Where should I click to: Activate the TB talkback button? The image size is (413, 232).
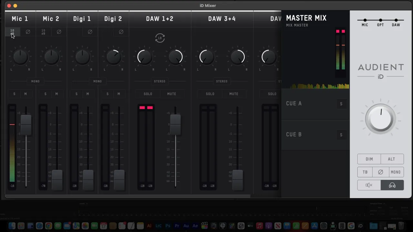pyautogui.click(x=365, y=172)
